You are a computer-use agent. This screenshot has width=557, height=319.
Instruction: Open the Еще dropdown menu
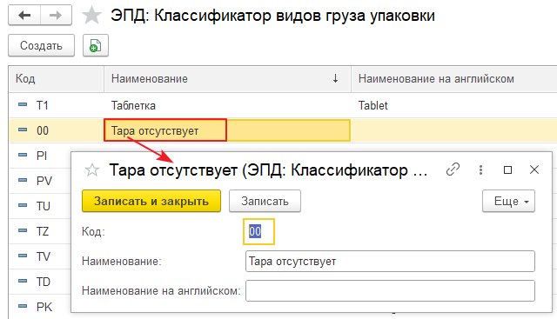508,201
